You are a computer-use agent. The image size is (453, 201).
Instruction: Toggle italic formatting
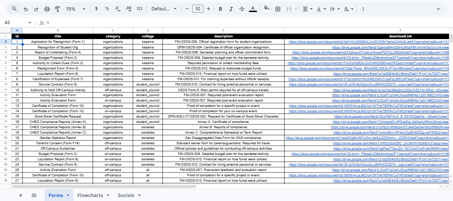point(231,9)
